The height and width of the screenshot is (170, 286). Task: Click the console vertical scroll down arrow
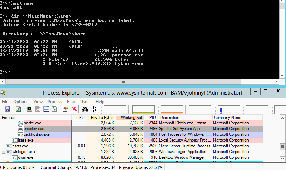coord(282,75)
